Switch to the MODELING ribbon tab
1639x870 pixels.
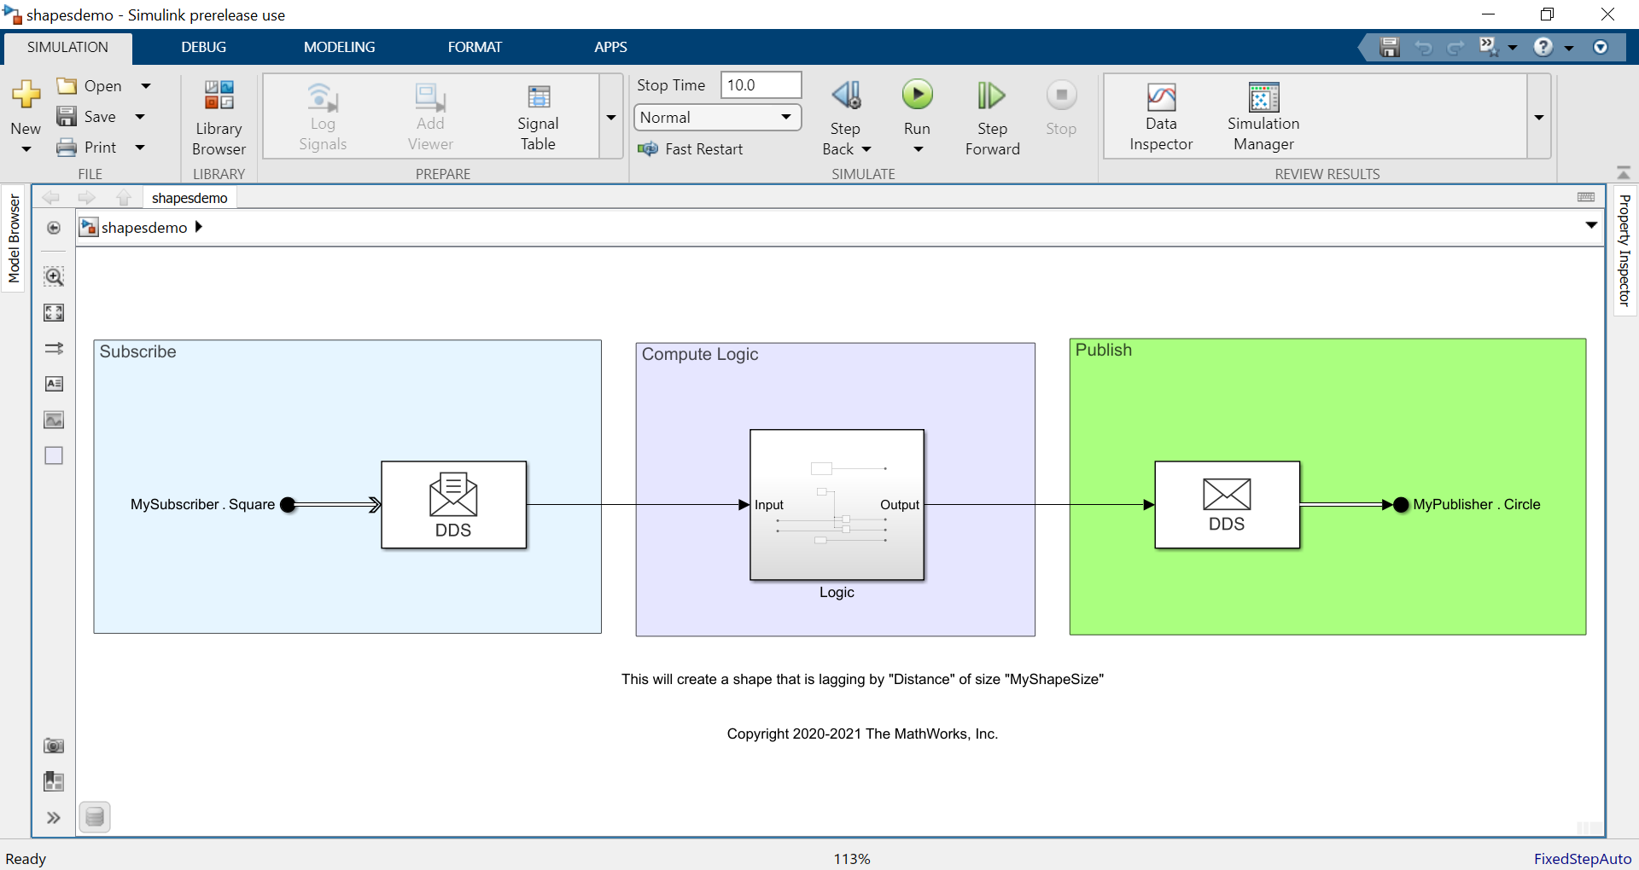[x=339, y=47]
